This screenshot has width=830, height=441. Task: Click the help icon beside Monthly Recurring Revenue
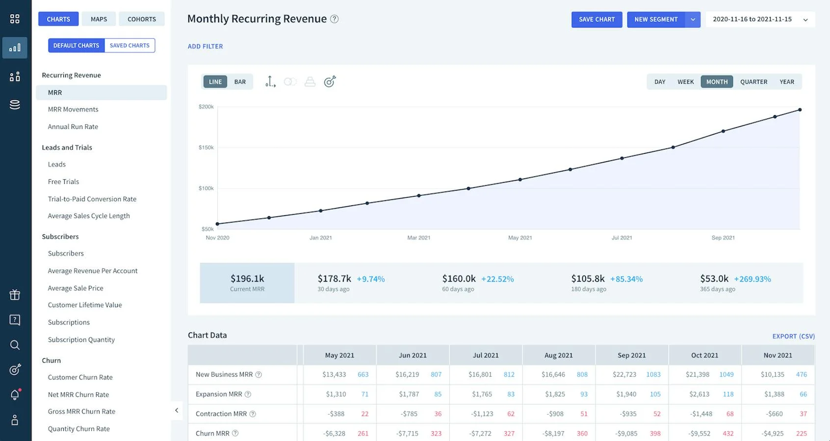click(335, 19)
